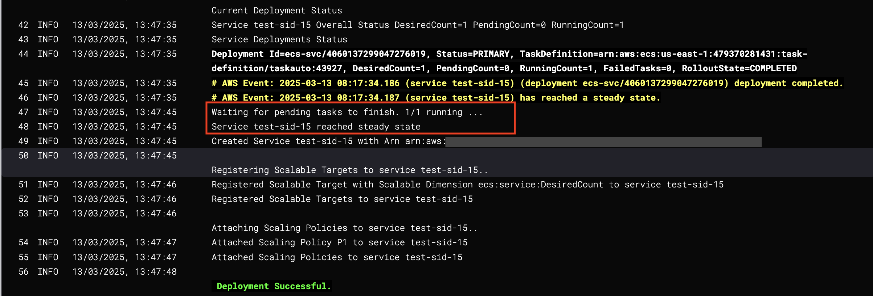Click "Registering Scalable Targets to service" message
873x296 pixels.
point(349,170)
